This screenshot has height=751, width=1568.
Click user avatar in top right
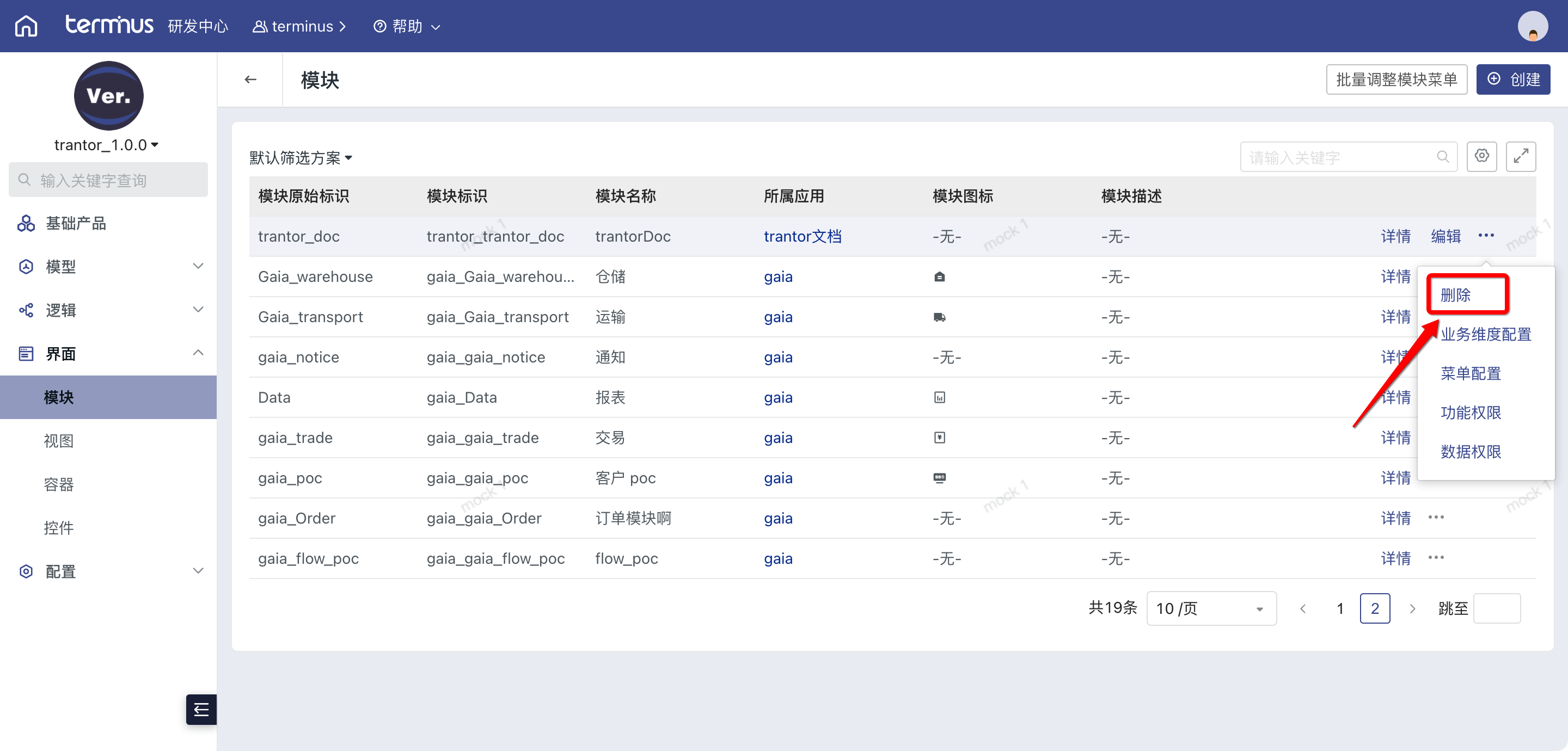(x=1532, y=27)
